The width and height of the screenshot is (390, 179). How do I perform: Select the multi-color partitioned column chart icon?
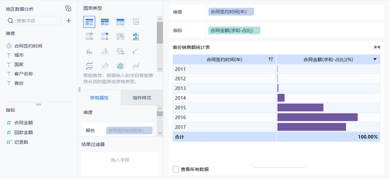pos(136,36)
